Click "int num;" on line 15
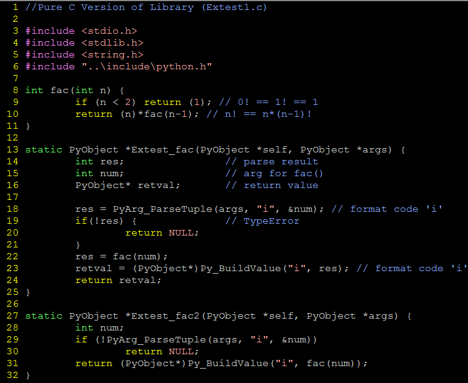Screen dimensions: 468x383 pyautogui.click(x=99, y=174)
